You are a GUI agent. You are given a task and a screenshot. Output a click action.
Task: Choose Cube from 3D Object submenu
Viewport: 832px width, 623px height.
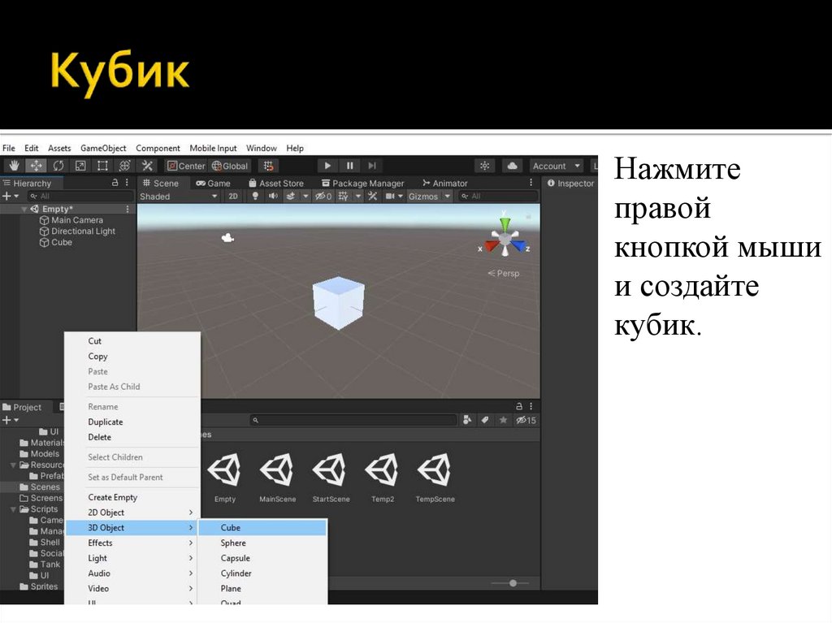[262, 527]
